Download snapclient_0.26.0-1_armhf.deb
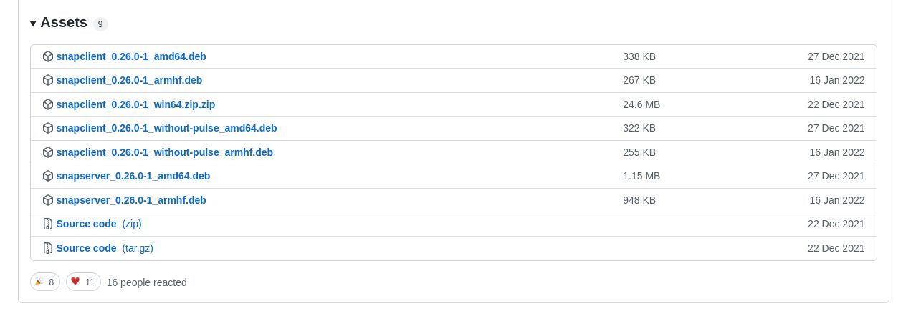The height and width of the screenshot is (316, 921). coord(129,80)
